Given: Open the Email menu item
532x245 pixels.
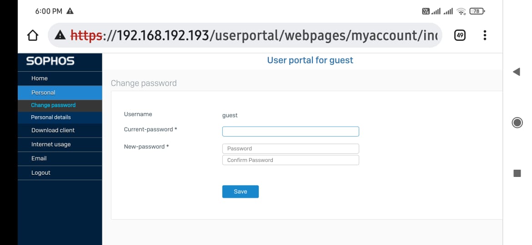Looking at the screenshot, I should point(39,158).
